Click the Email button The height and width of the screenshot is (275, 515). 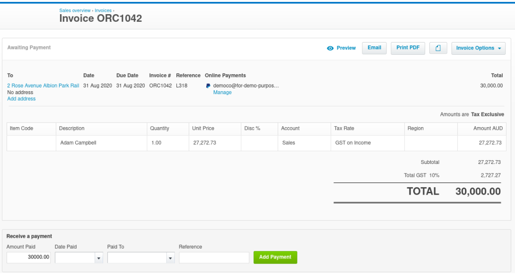(375, 48)
